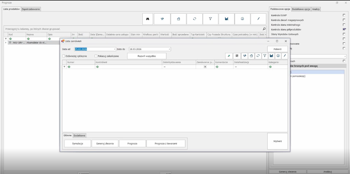Viewport: 350px width, 174px height.
Task: Click the pencil edit icon in Prognoza toolbar
Action: click(x=258, y=19)
